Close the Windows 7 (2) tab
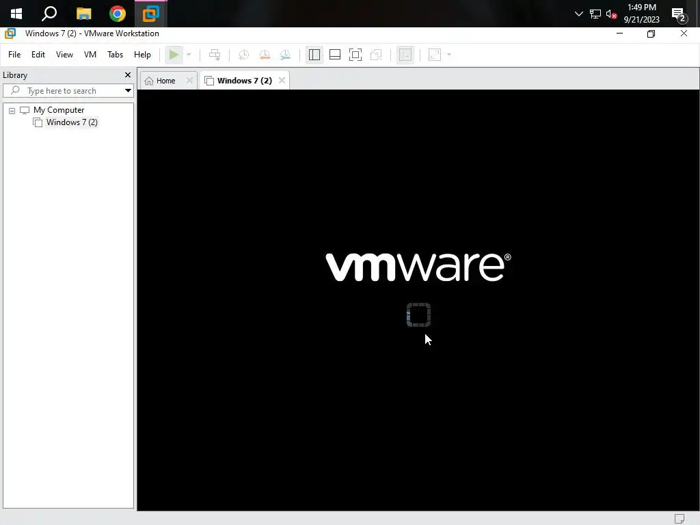The height and width of the screenshot is (525, 700). click(282, 81)
